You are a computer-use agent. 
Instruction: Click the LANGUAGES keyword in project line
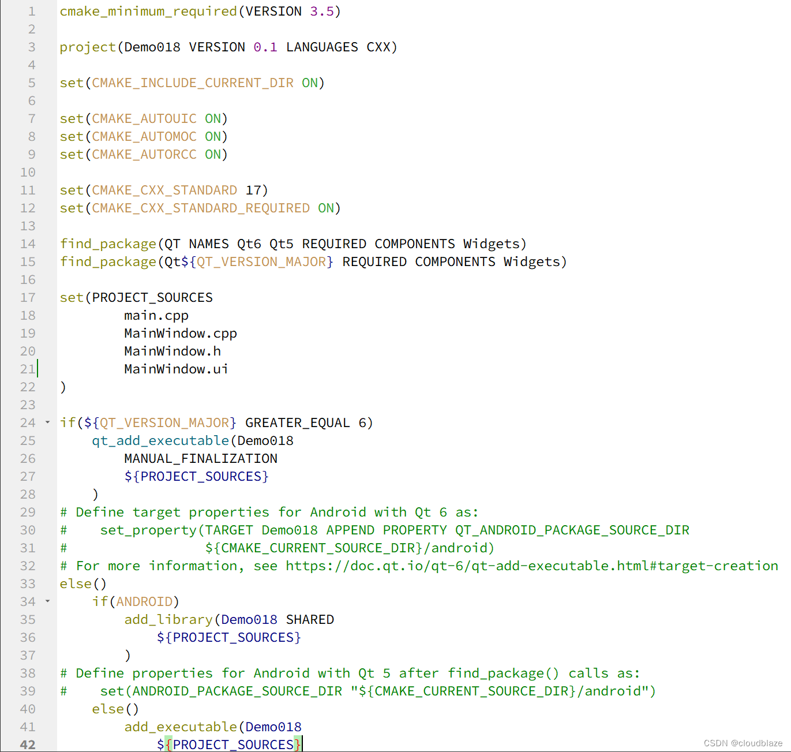[322, 47]
